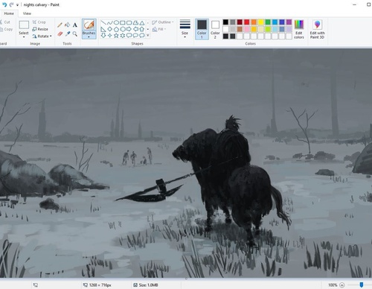Open the shape Fill dropdown
The image size is (372, 289).
pos(159,29)
